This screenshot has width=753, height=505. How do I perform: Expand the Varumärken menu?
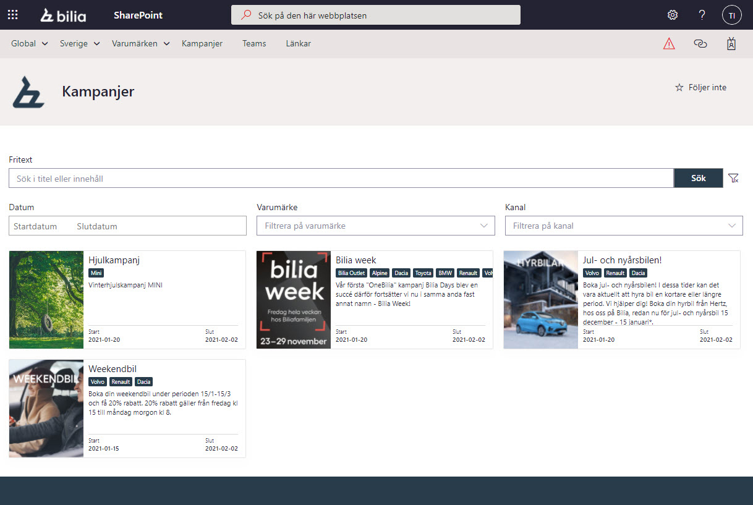tap(141, 44)
